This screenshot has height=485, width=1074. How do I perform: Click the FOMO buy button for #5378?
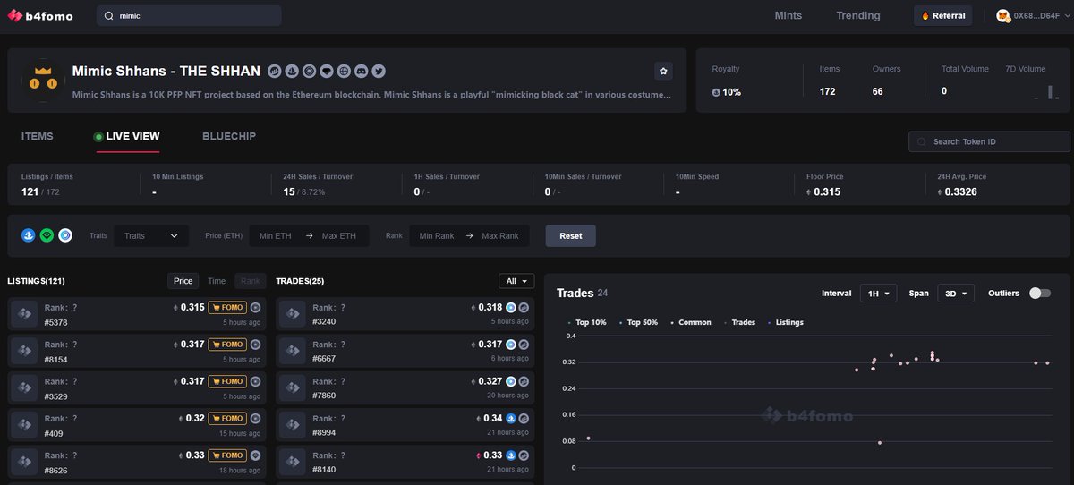pos(227,307)
